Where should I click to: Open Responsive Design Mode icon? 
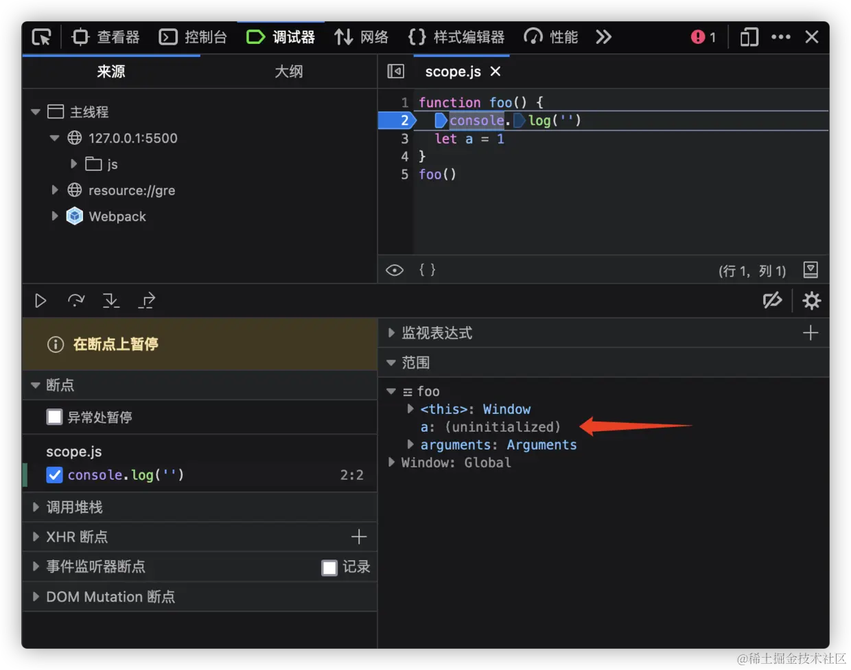(748, 37)
